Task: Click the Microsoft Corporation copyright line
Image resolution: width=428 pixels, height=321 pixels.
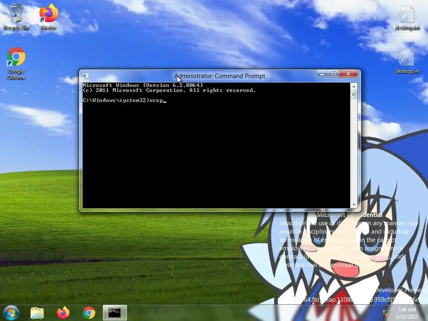Action: (x=169, y=90)
